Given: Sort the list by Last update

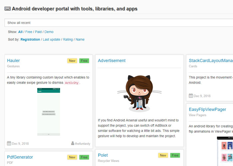Looking at the screenshot, I should [x=52, y=40].
